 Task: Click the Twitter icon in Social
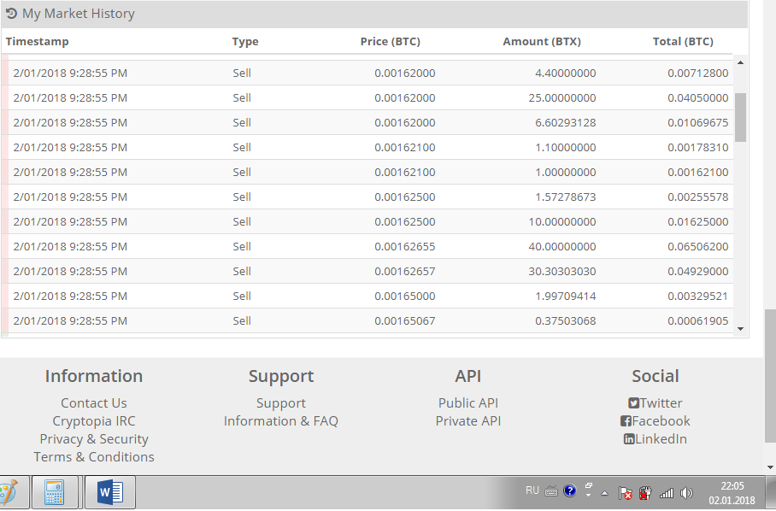[634, 403]
